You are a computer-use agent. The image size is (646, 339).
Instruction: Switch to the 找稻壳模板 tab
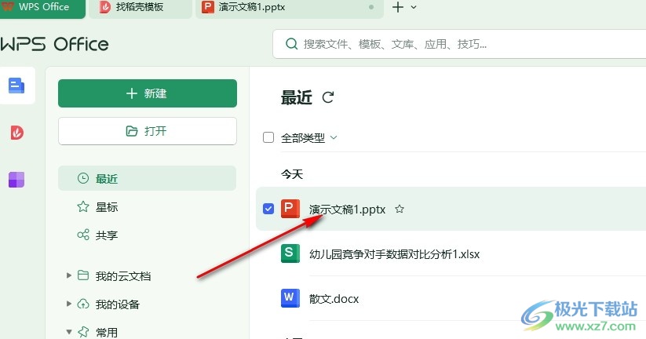(x=141, y=8)
